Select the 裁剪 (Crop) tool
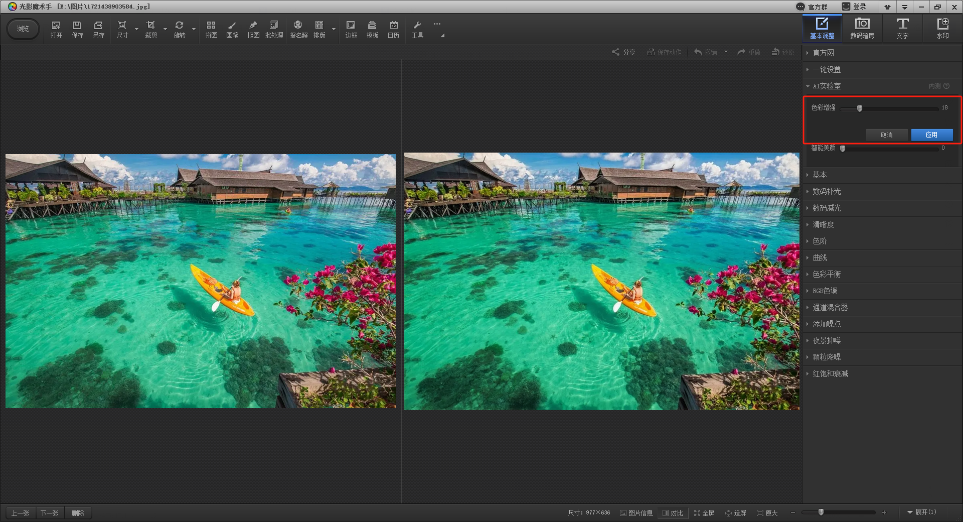963x522 pixels. tap(150, 29)
